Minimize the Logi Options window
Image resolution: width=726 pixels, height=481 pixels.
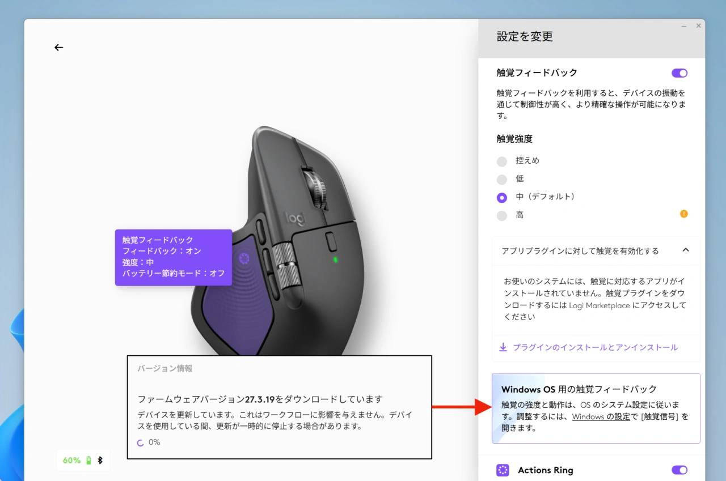click(x=684, y=25)
